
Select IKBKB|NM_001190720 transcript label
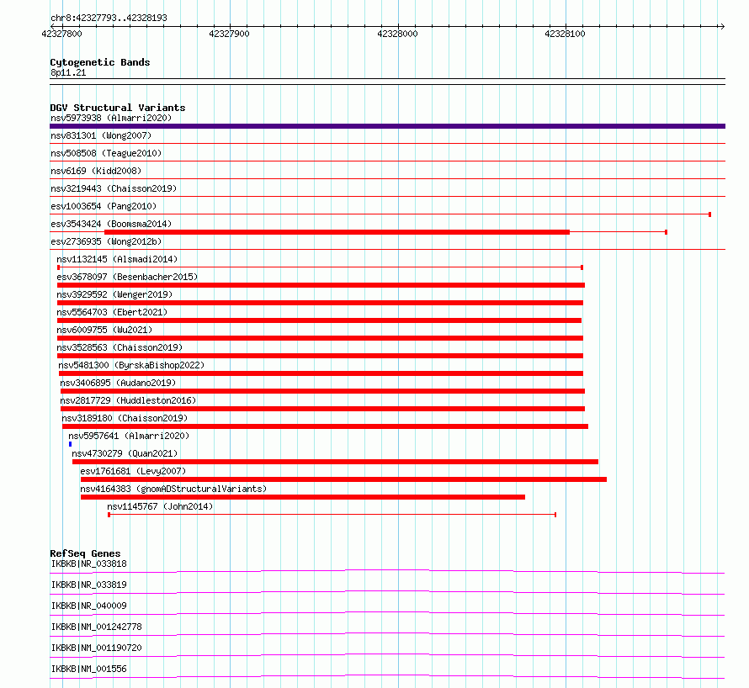97,648
